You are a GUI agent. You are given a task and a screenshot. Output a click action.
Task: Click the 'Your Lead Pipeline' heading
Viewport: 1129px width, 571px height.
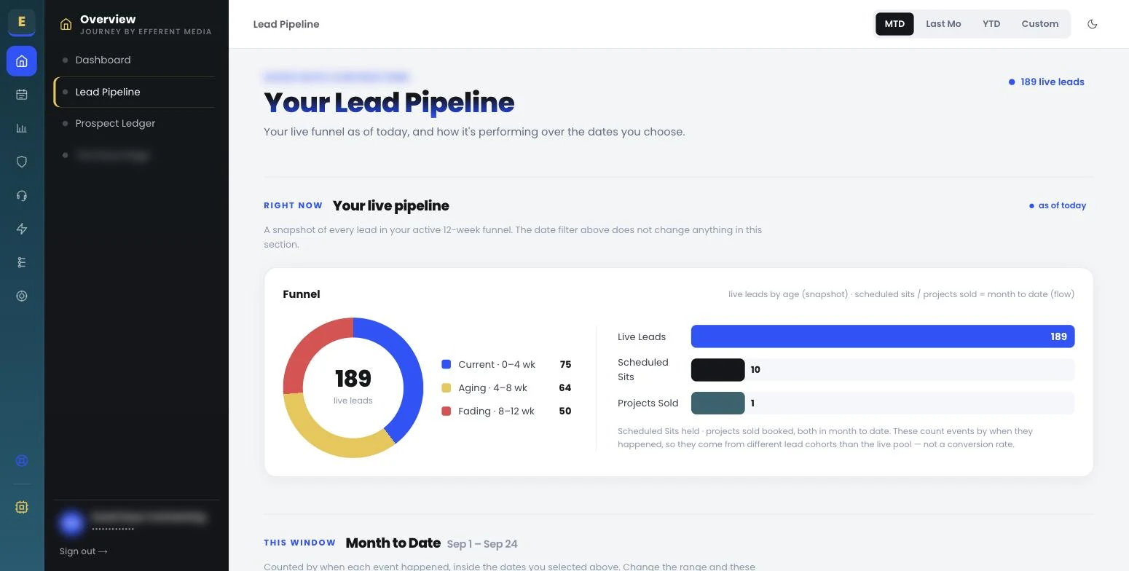click(x=389, y=103)
